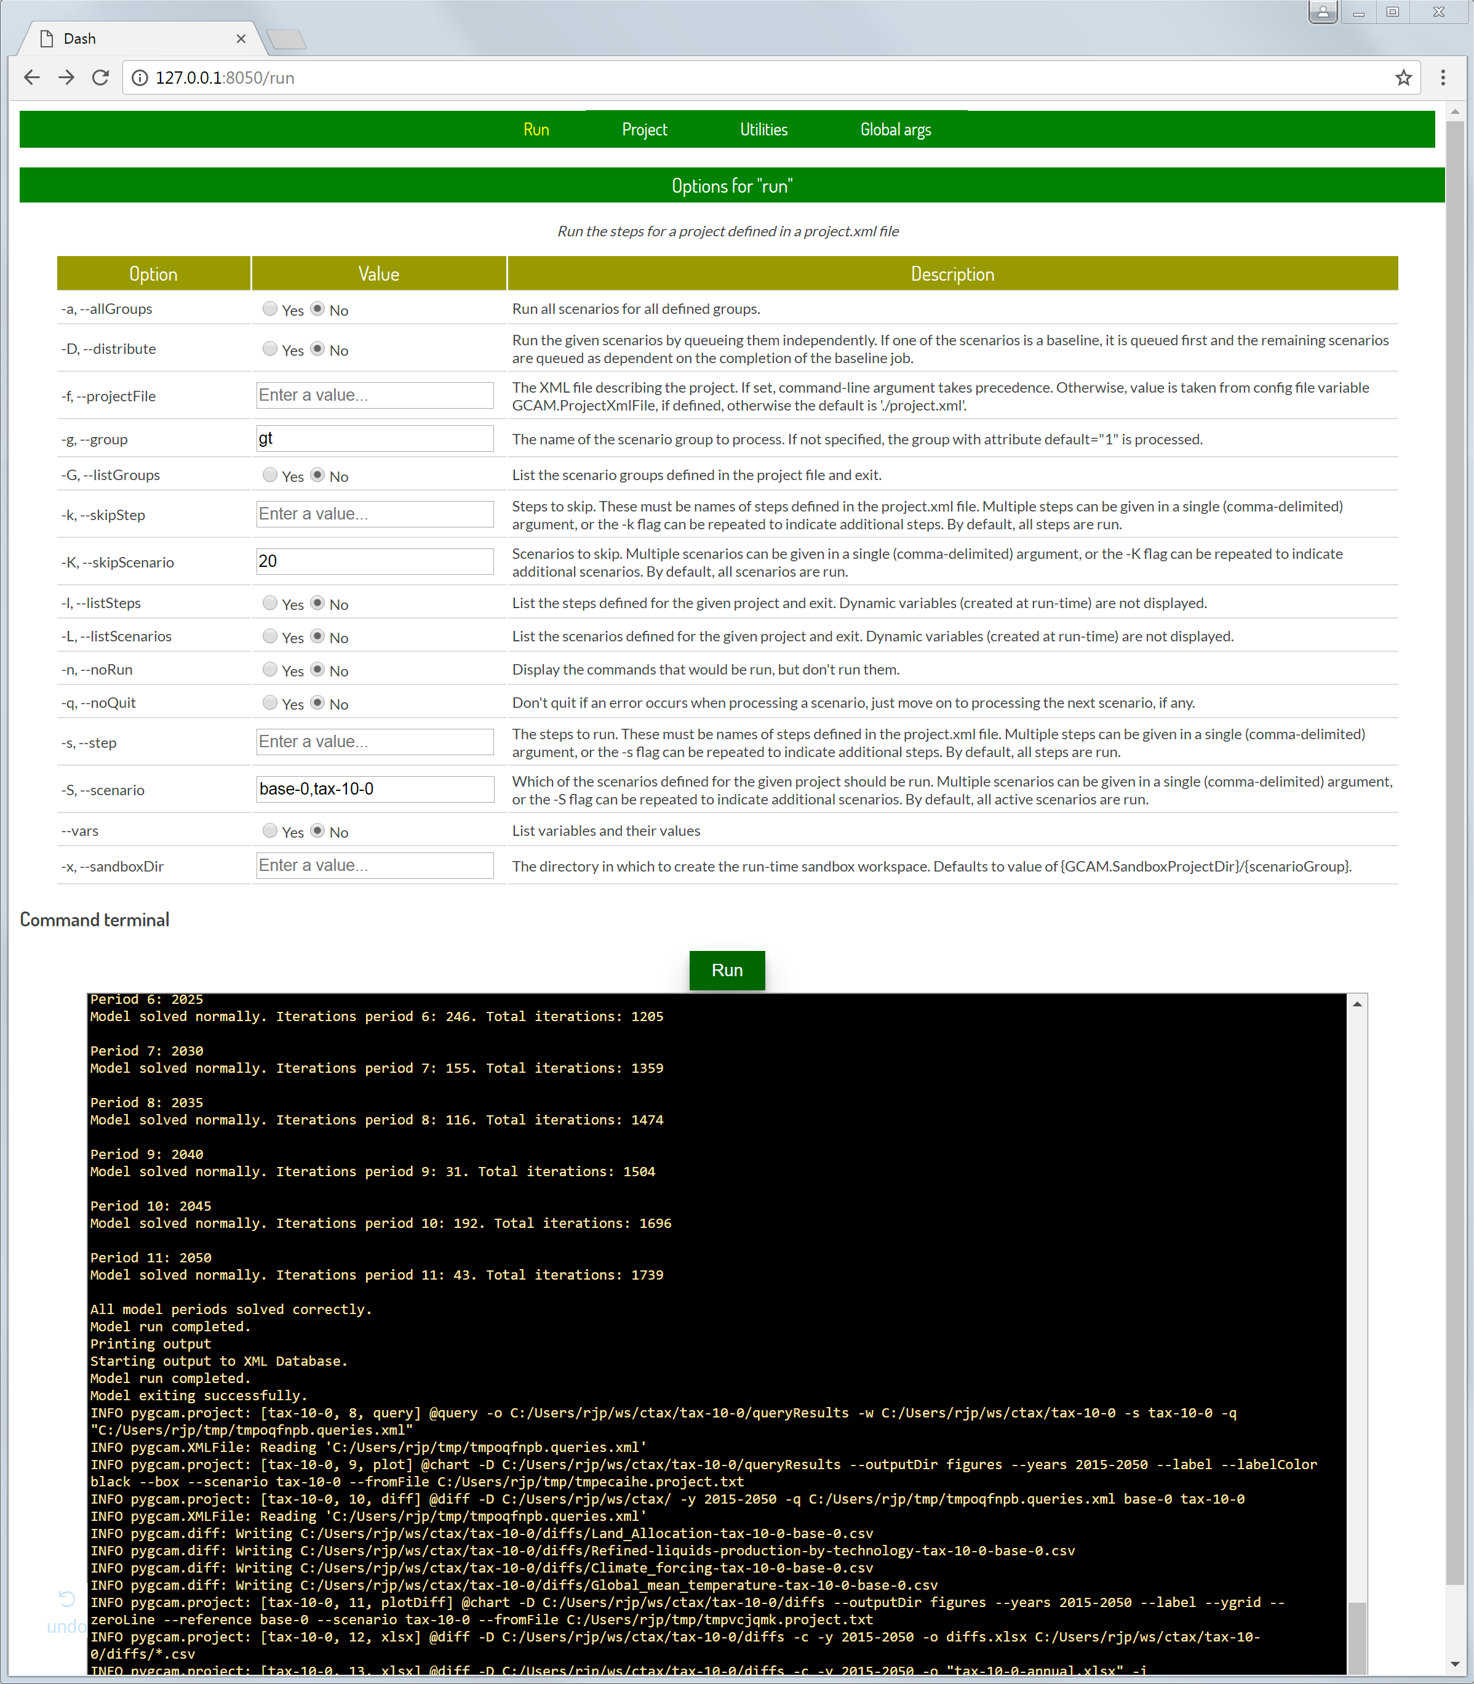Viewport: 1474px width, 1684px height.
Task: Click the undo icon at bottom left
Action: [68, 1598]
